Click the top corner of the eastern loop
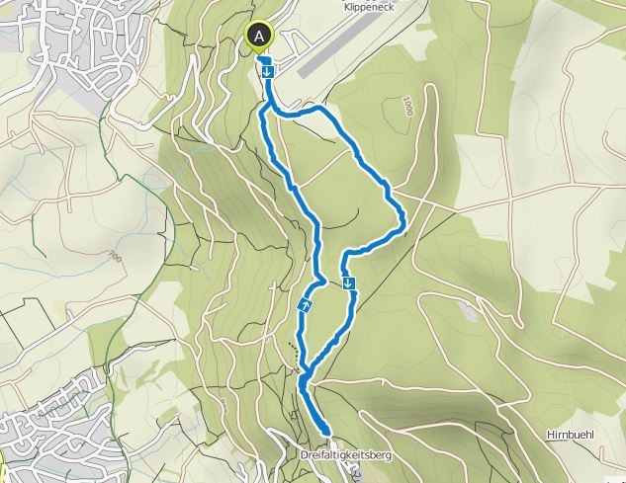Viewport: 626px width, 483px height. pyautogui.click(x=319, y=108)
